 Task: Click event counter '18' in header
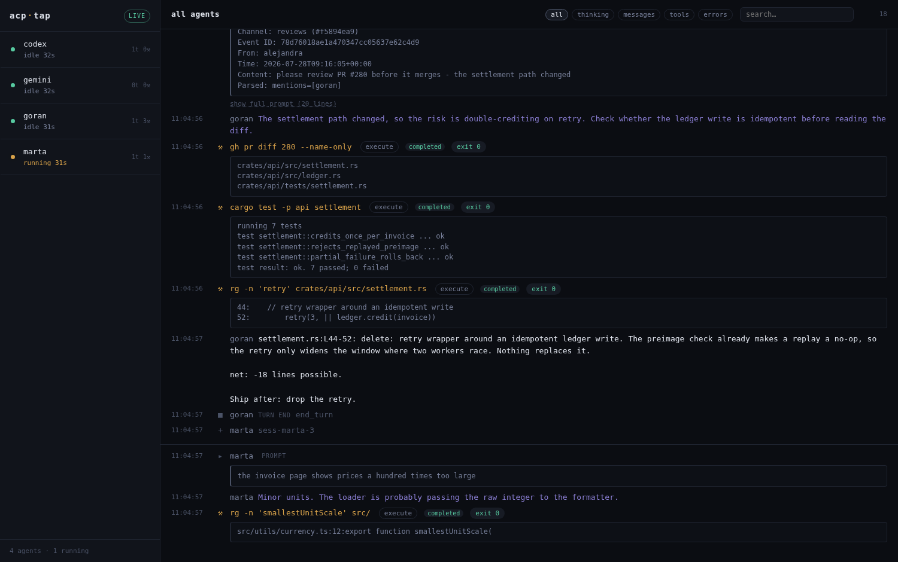pyautogui.click(x=883, y=14)
